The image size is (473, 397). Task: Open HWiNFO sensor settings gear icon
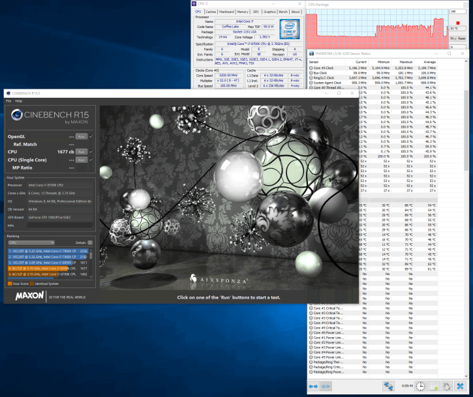pos(447,386)
